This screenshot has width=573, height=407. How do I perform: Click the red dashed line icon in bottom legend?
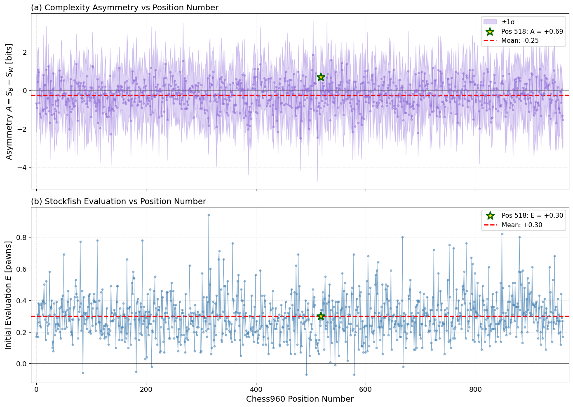pos(490,225)
